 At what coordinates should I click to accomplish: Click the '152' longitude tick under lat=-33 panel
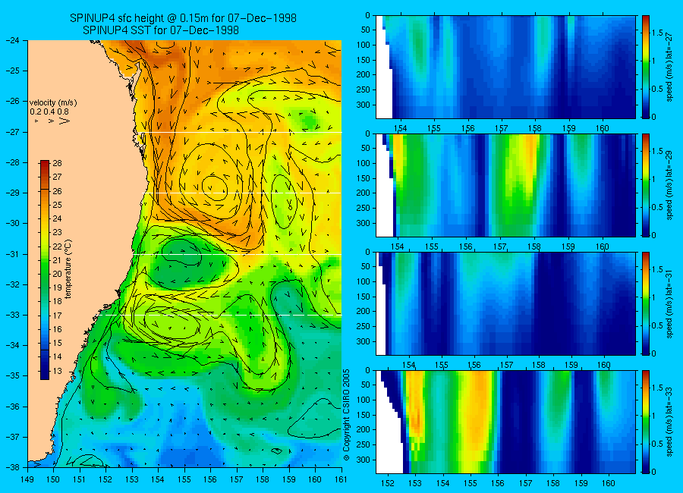(387, 483)
